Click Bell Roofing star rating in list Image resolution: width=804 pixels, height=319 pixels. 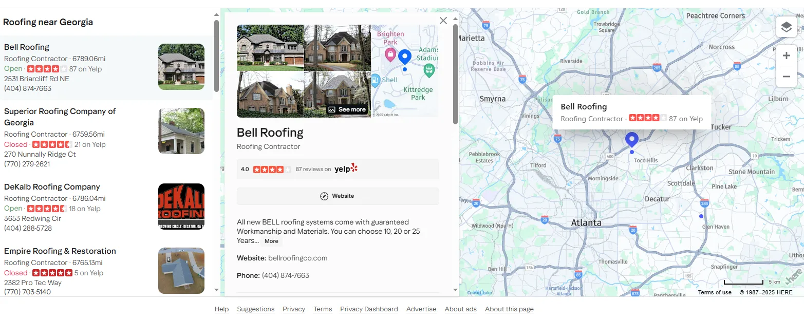coord(47,69)
